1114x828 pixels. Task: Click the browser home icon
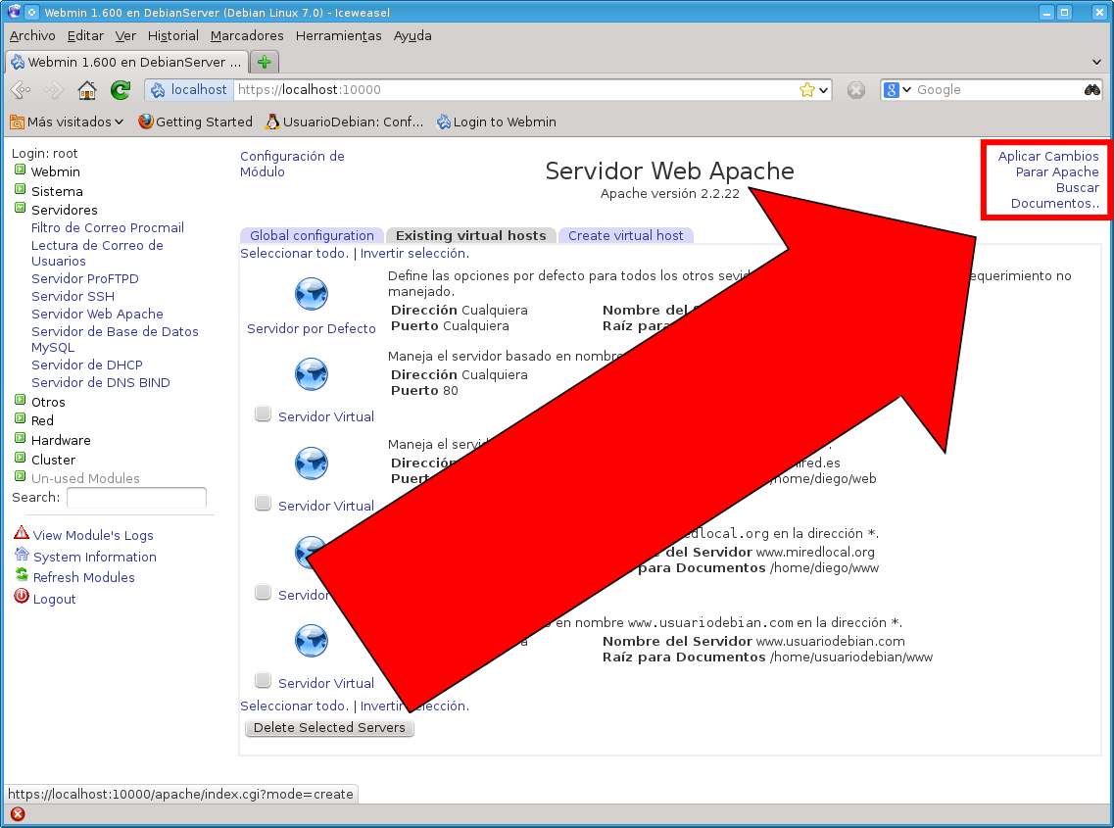coord(86,89)
